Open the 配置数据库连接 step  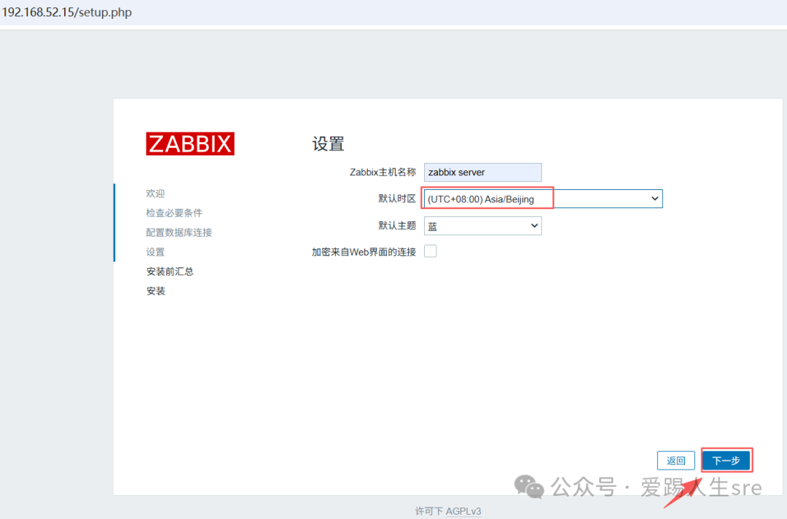(x=179, y=232)
